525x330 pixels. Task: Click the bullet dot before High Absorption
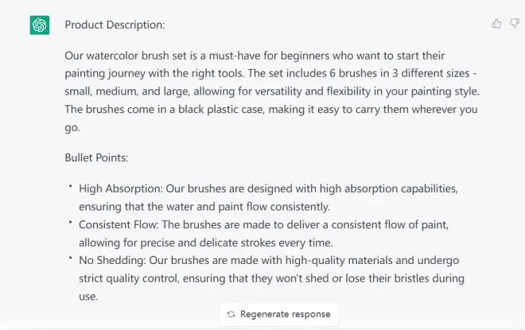[x=70, y=186]
